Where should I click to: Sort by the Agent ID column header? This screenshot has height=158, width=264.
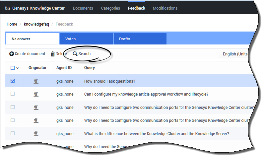coord(64,68)
